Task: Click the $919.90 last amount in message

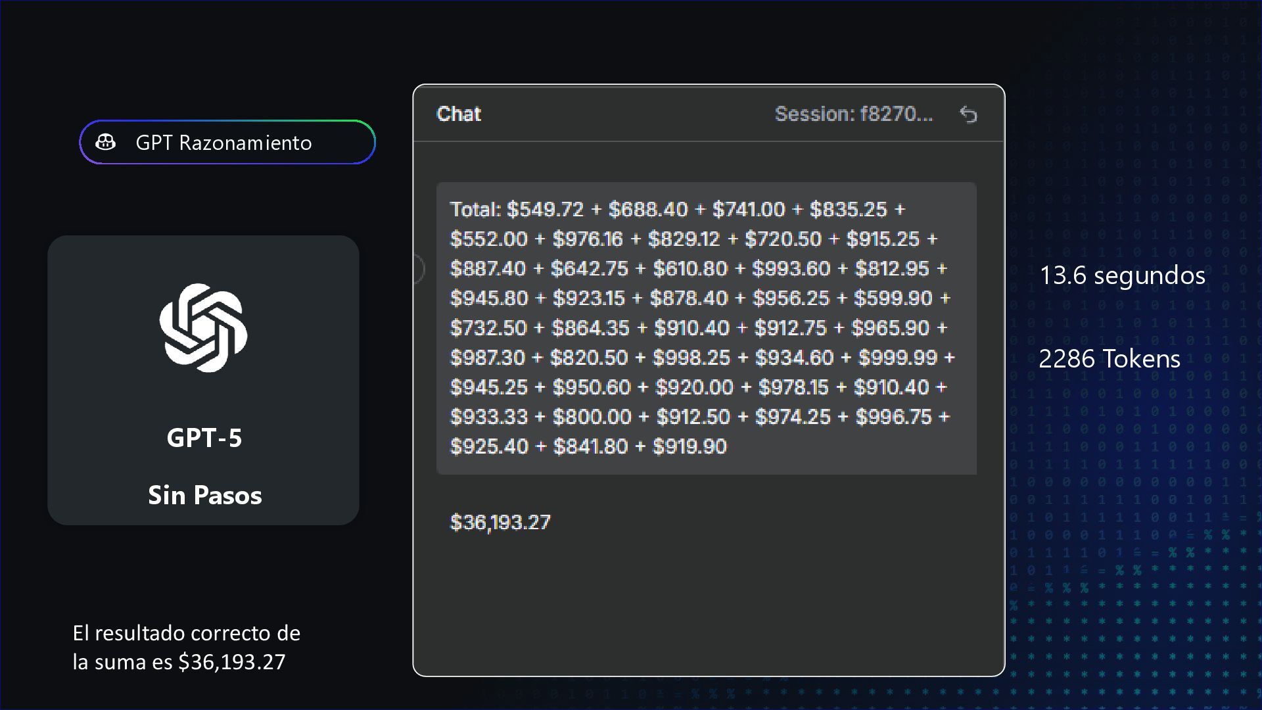Action: click(x=689, y=446)
